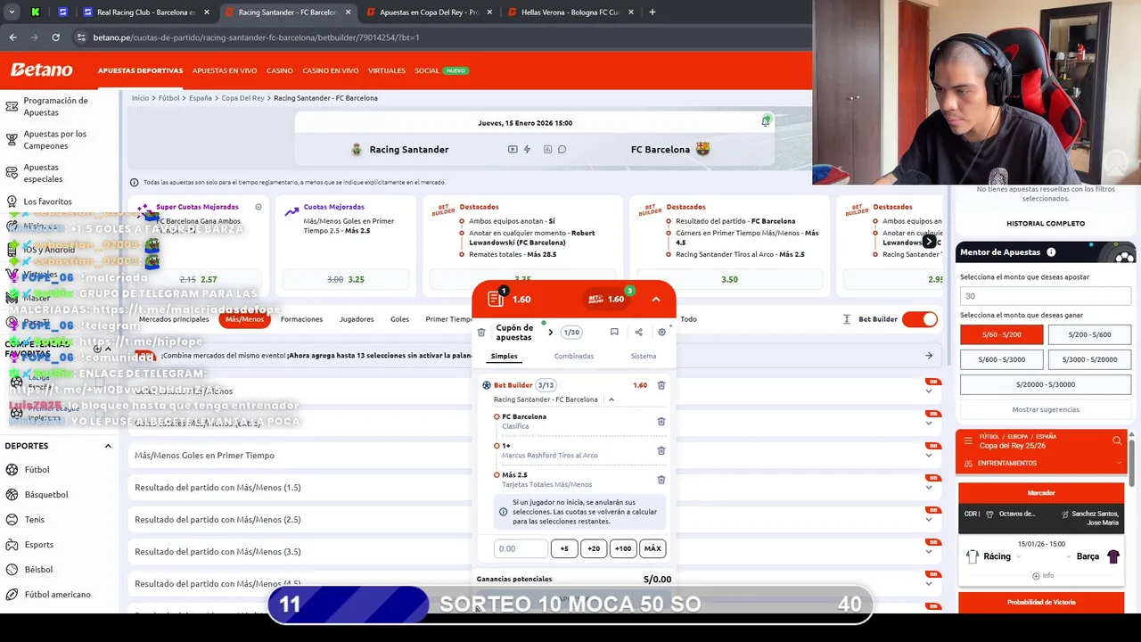Select the S/60 - S/200 winnings range

coord(1001,334)
